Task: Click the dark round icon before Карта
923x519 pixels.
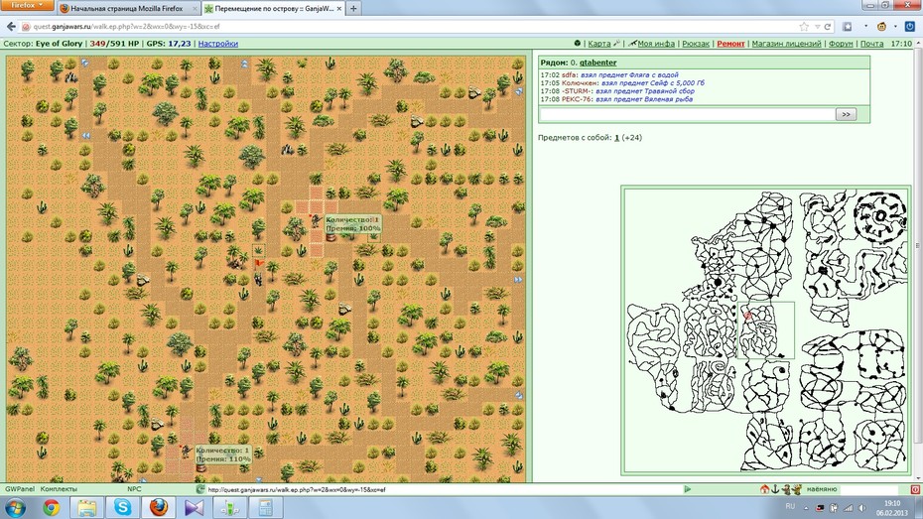Action: pos(578,43)
